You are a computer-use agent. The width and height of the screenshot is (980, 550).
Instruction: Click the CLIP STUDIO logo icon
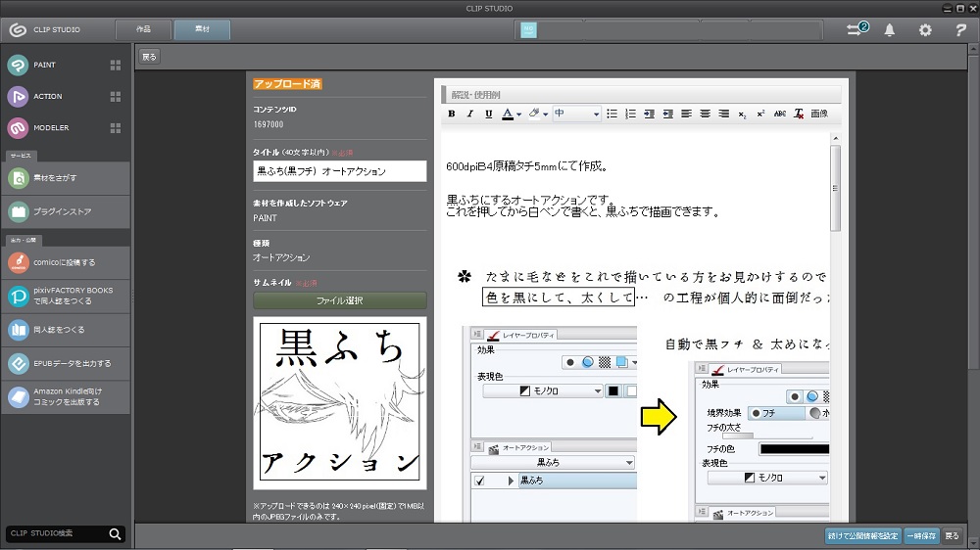pyautogui.click(x=18, y=29)
